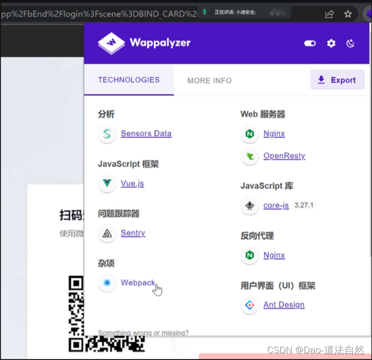Open Wappalyzer settings gear

(331, 43)
